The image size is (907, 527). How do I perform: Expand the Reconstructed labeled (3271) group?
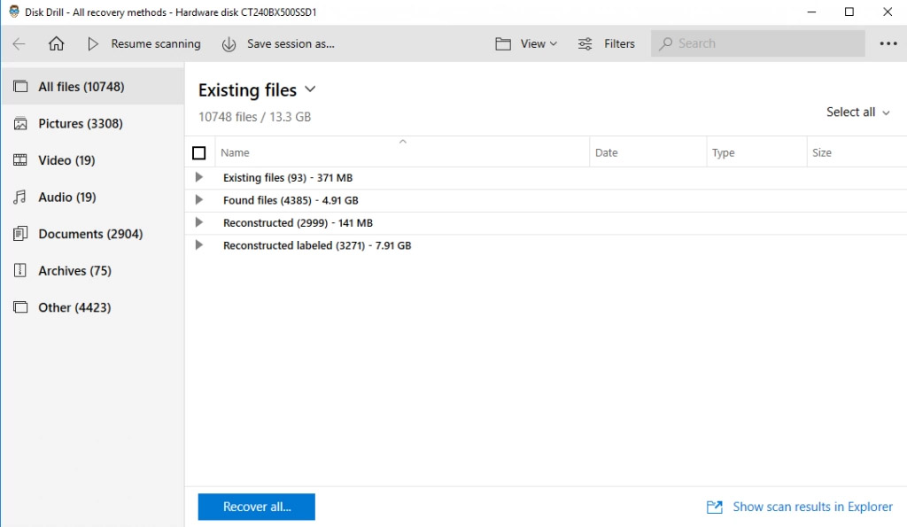click(199, 245)
